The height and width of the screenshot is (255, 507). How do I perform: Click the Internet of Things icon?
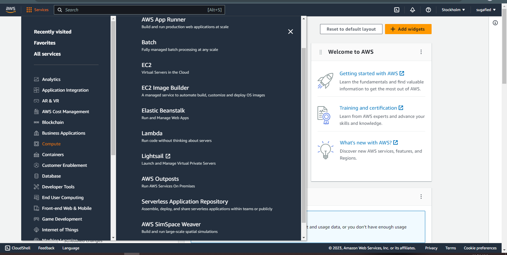pos(36,230)
